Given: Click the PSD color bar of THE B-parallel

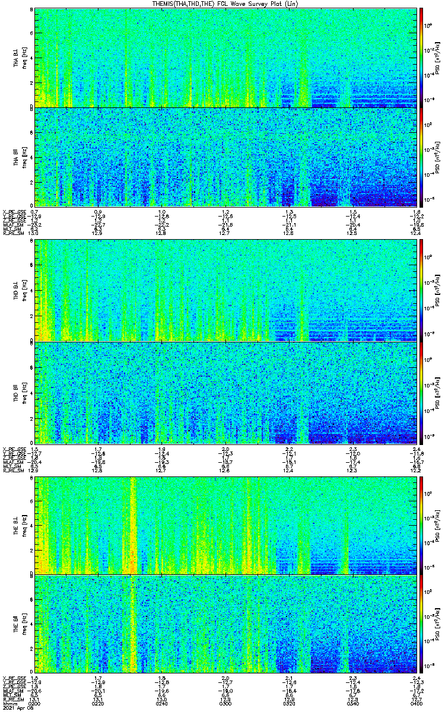Looking at the screenshot, I should [421, 624].
